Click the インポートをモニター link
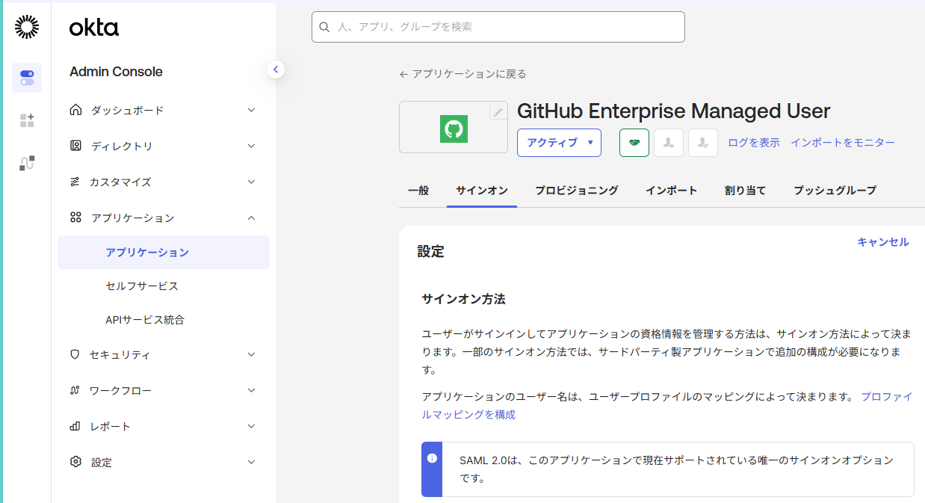The image size is (925, 503). tap(843, 143)
